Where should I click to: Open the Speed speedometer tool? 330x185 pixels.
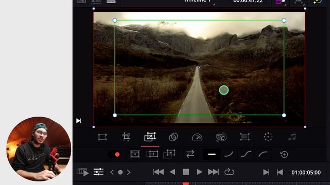pos(197,137)
